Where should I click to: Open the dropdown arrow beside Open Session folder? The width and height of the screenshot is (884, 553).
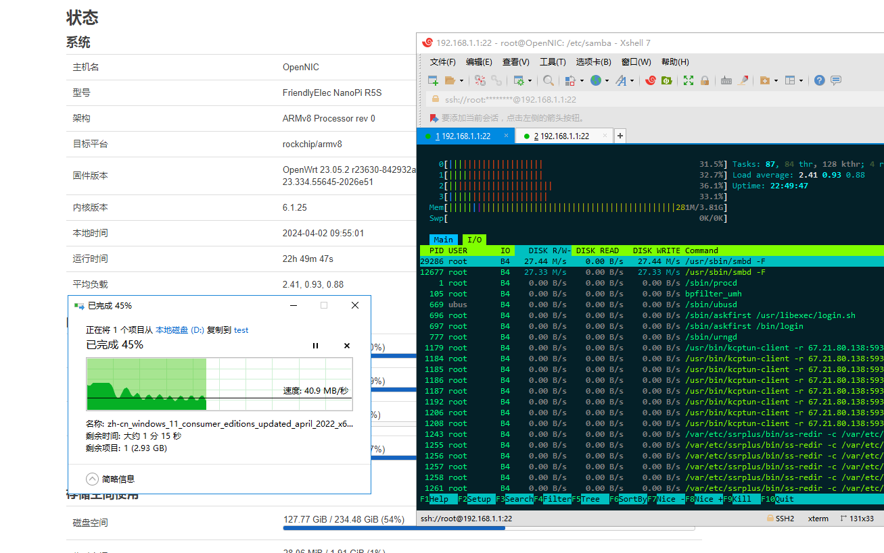tap(462, 80)
